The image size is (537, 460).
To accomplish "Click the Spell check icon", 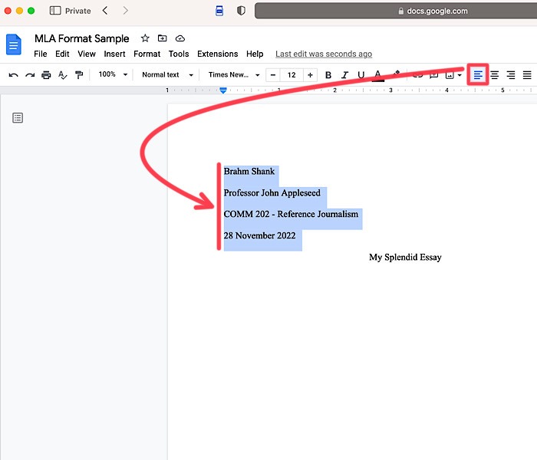I will pyautogui.click(x=63, y=75).
